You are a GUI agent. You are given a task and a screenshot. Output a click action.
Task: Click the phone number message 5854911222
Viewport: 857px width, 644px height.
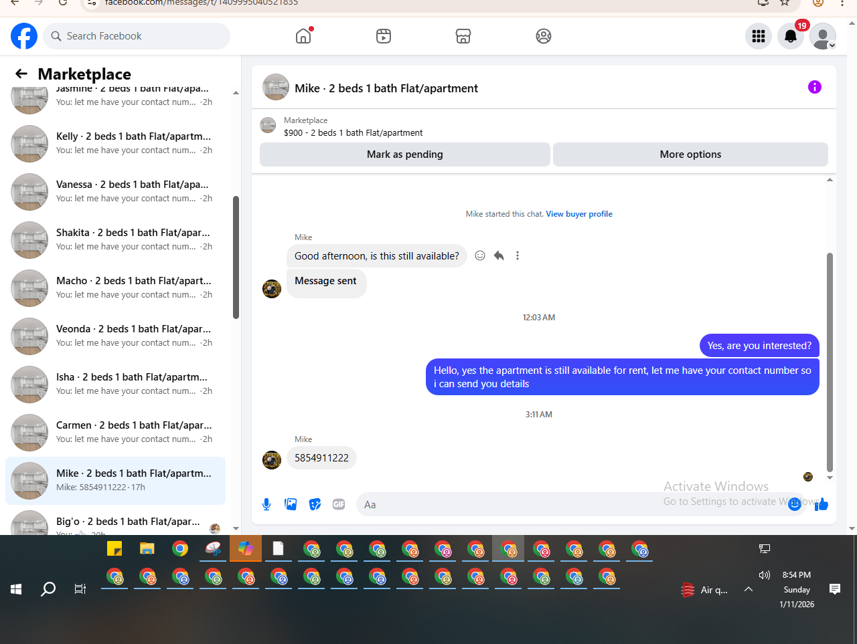(321, 458)
